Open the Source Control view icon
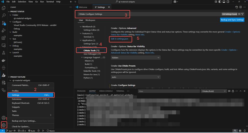This screenshot has height=133, width=248. (x=3, y=23)
